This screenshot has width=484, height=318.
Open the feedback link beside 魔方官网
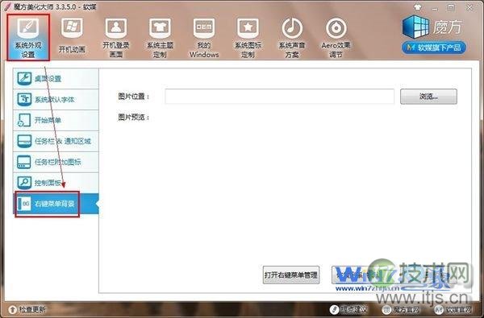tap(348, 309)
